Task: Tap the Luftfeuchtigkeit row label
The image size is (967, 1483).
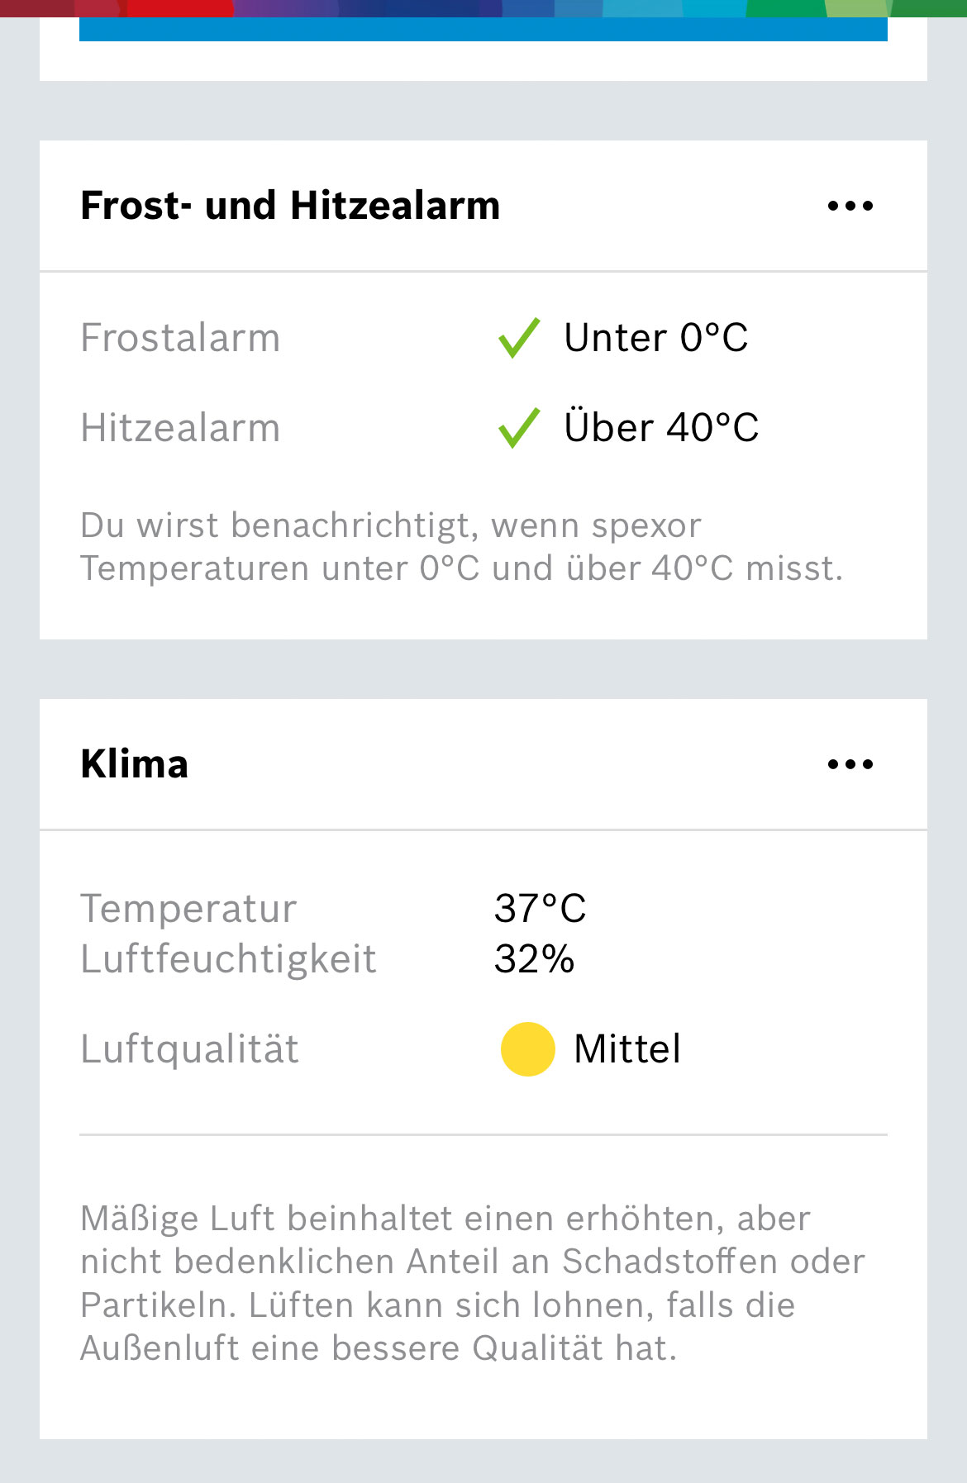Action: [x=228, y=959]
